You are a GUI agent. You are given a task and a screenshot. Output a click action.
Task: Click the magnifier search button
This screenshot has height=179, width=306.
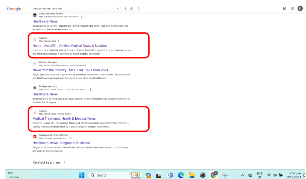(x=138, y=9)
